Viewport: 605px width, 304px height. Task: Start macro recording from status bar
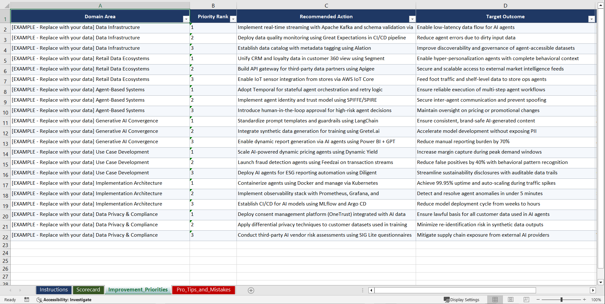click(x=27, y=300)
